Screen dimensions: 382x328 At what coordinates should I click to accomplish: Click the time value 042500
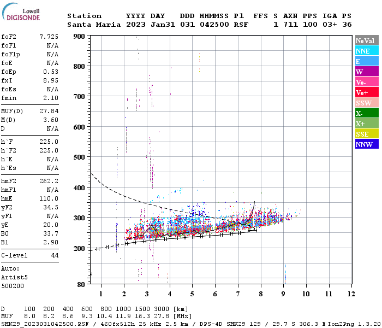pos(214,25)
